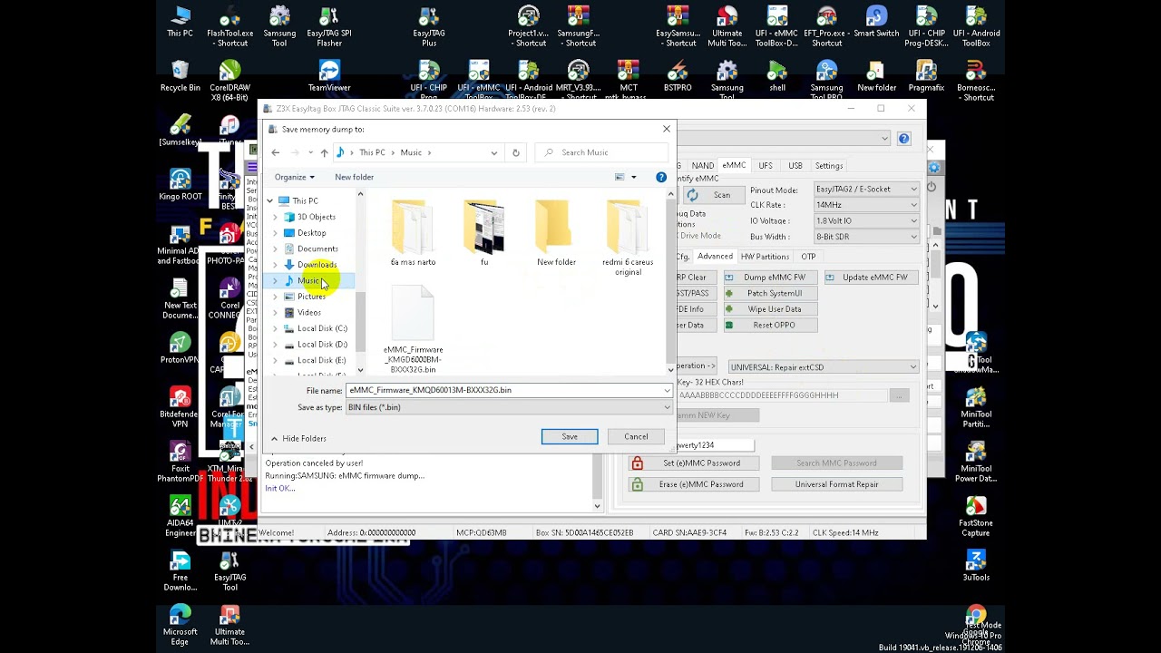Open 'fu' folder thumbnail
Image resolution: width=1161 pixels, height=653 pixels.
click(484, 234)
